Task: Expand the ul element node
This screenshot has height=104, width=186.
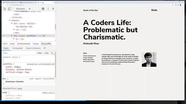Action: (14, 29)
